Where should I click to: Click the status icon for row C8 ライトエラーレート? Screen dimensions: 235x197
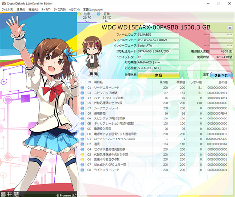pos(82,170)
